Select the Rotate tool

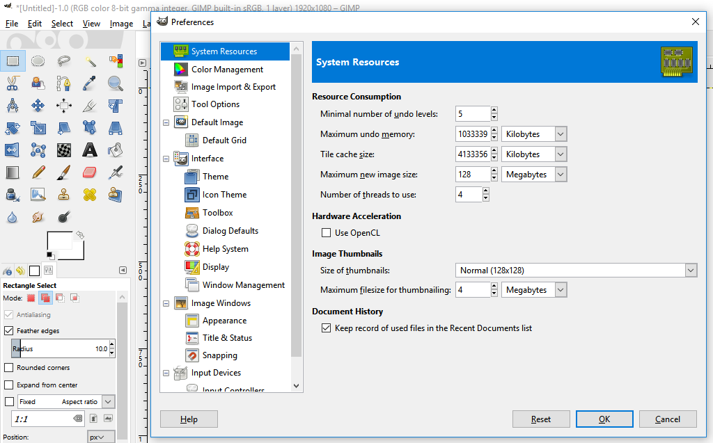(13, 128)
